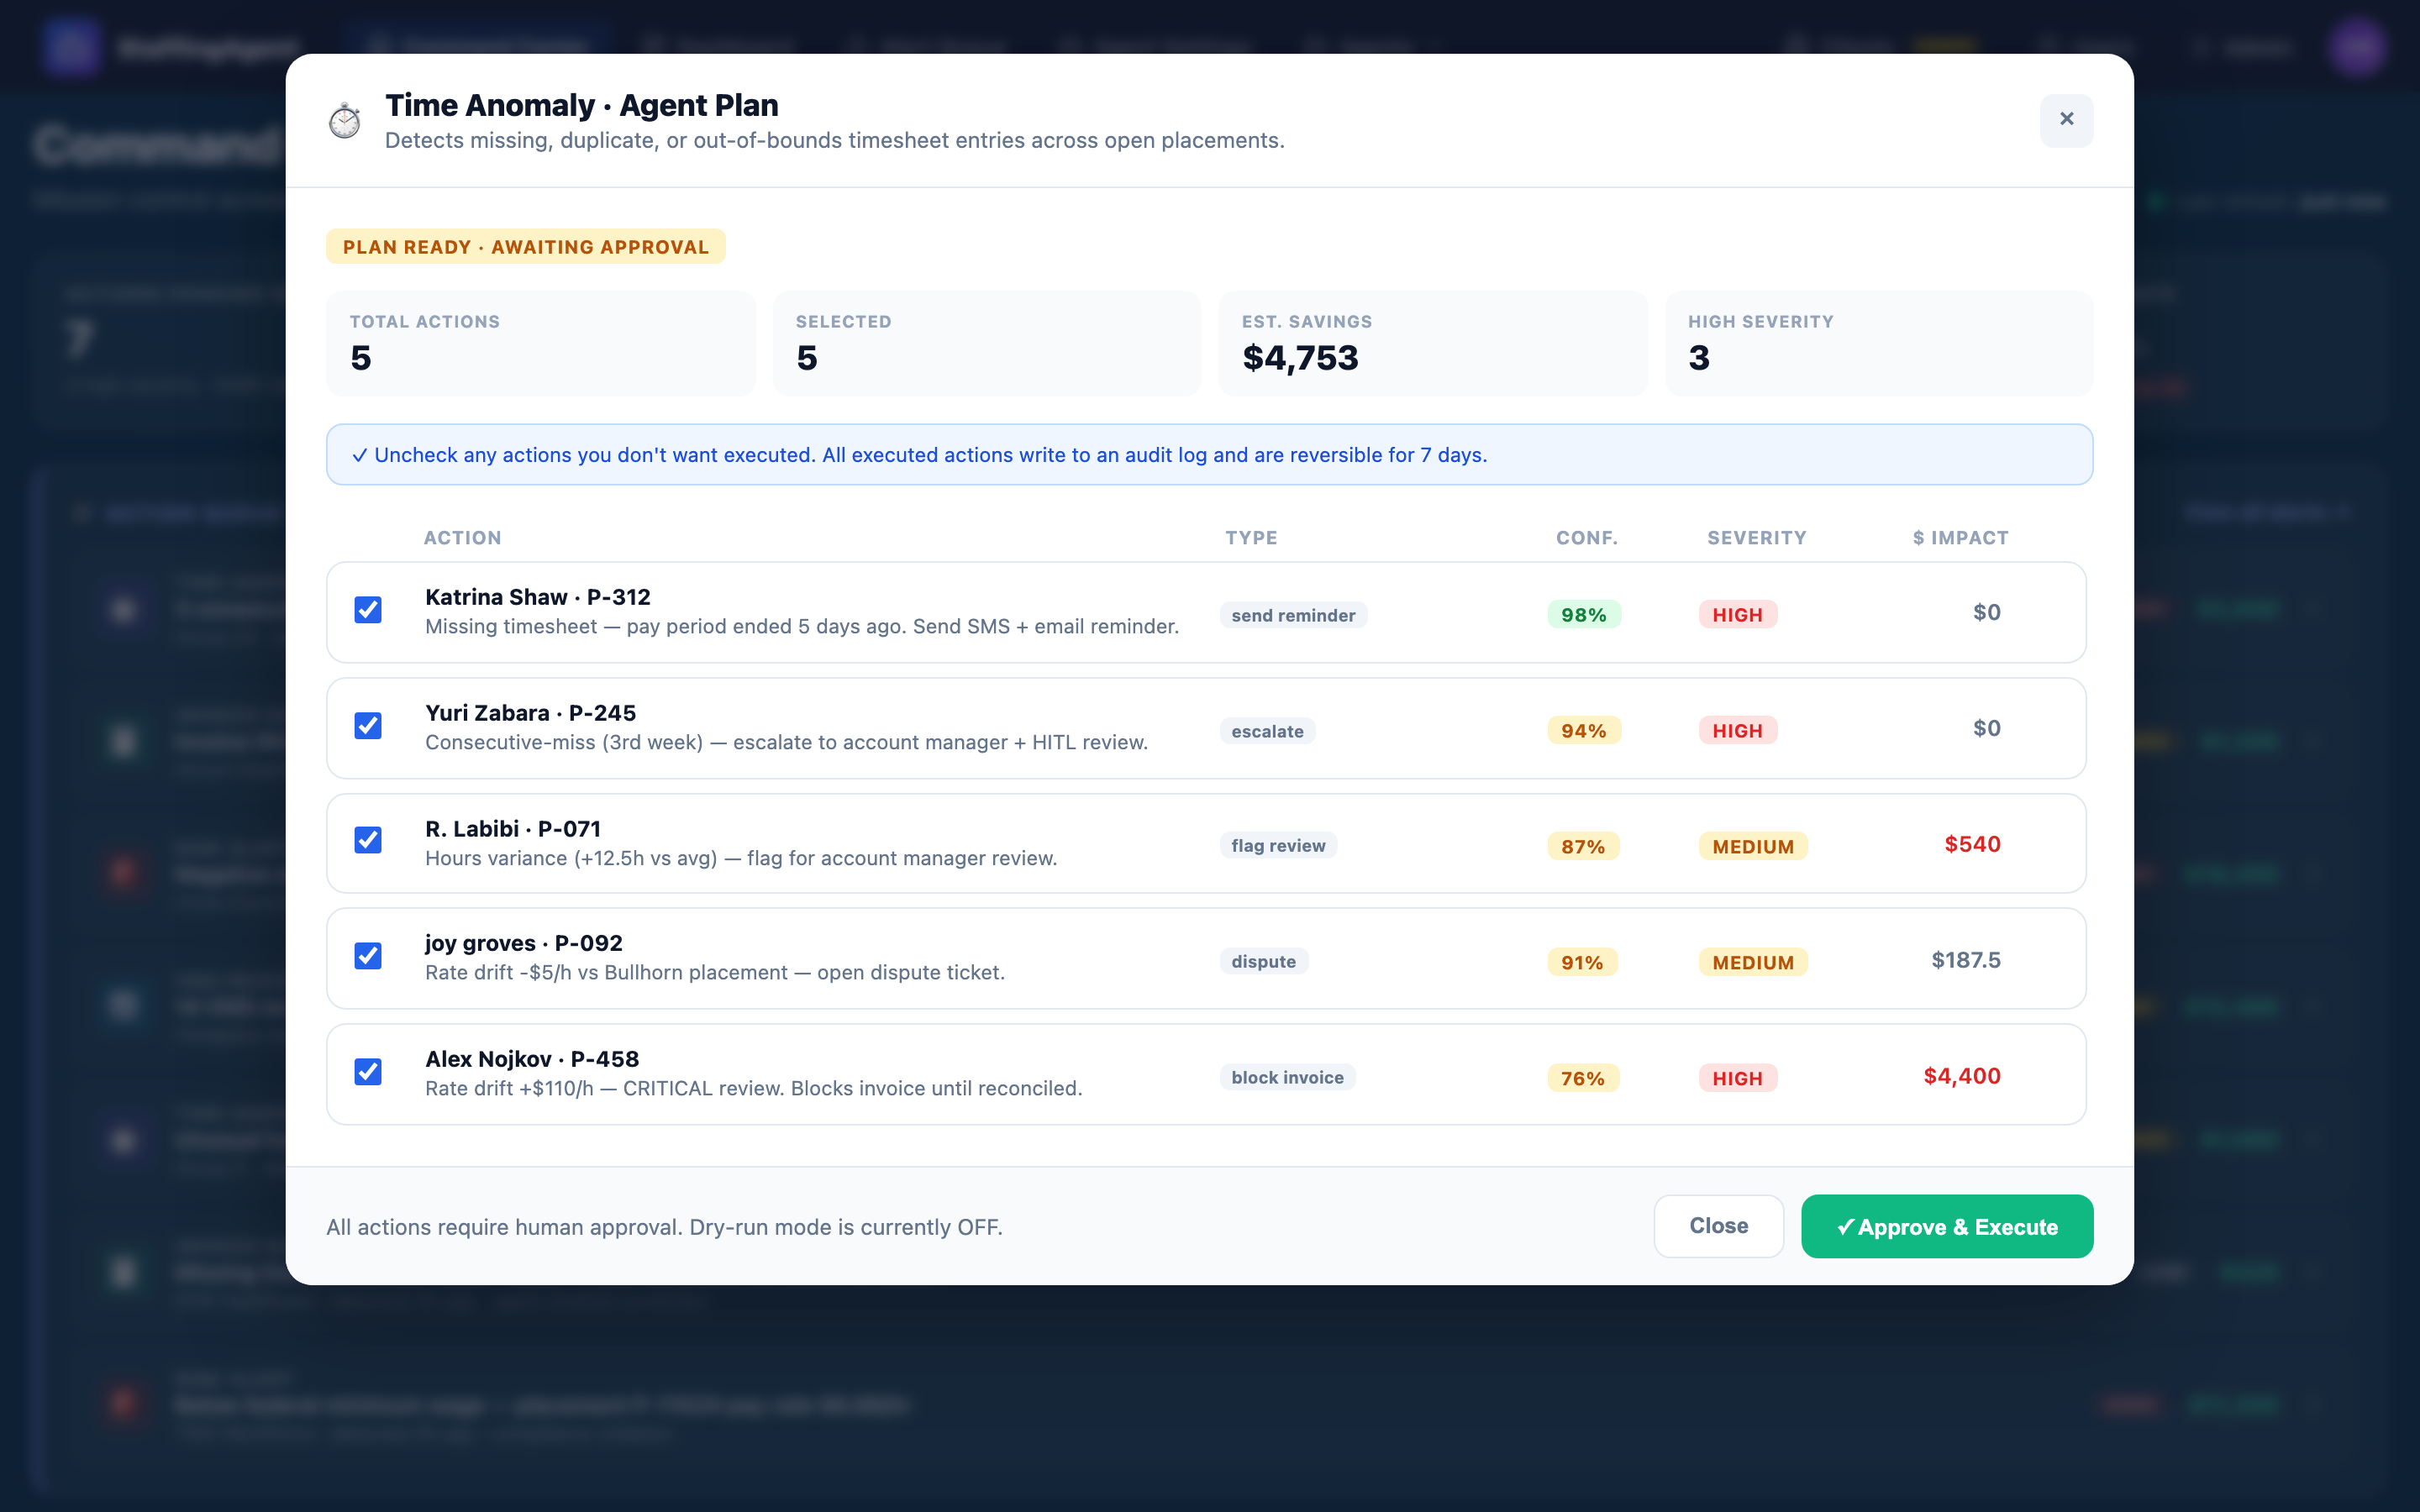Click the Est. Savings $4,753 card
Image resolution: width=2420 pixels, height=1512 pixels.
[1432, 344]
